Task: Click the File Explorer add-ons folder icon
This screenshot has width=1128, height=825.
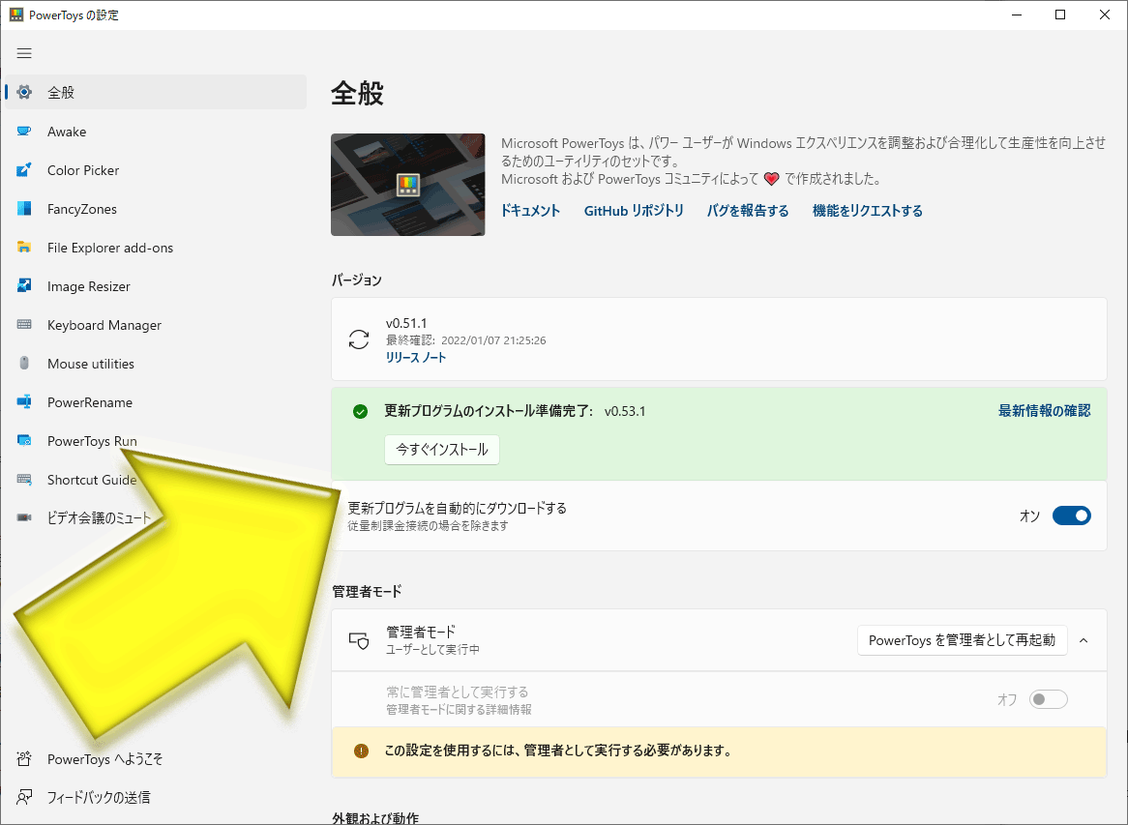Action: (x=24, y=248)
